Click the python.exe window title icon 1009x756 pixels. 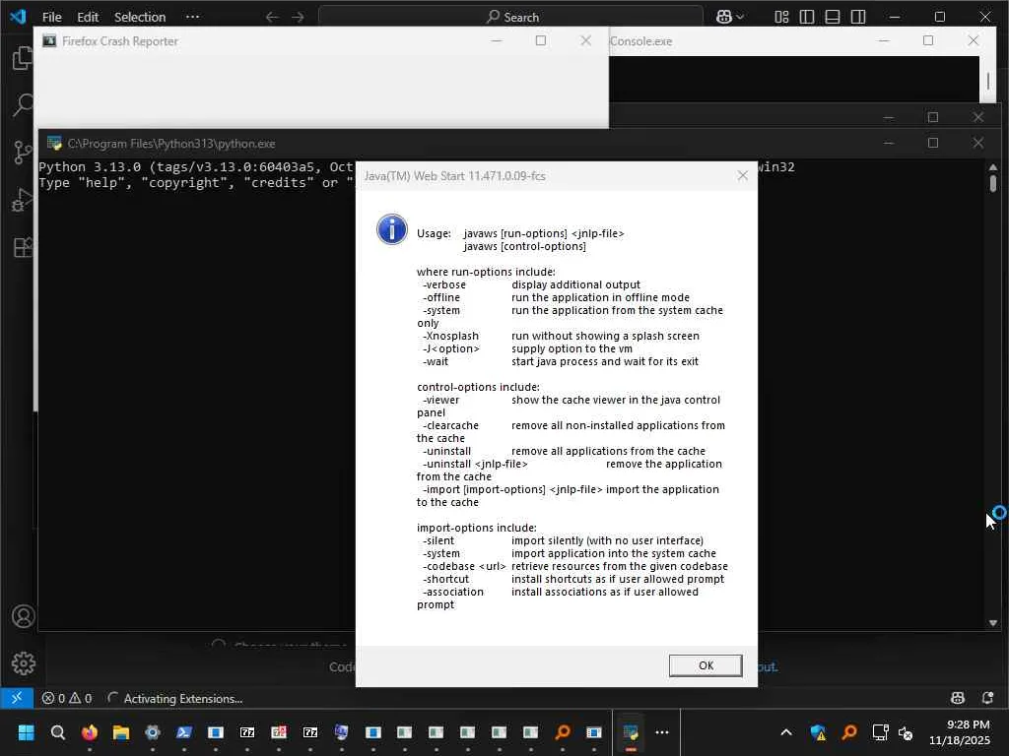coord(54,143)
